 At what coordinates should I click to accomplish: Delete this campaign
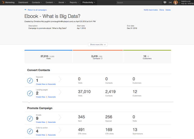click(x=168, y=10)
